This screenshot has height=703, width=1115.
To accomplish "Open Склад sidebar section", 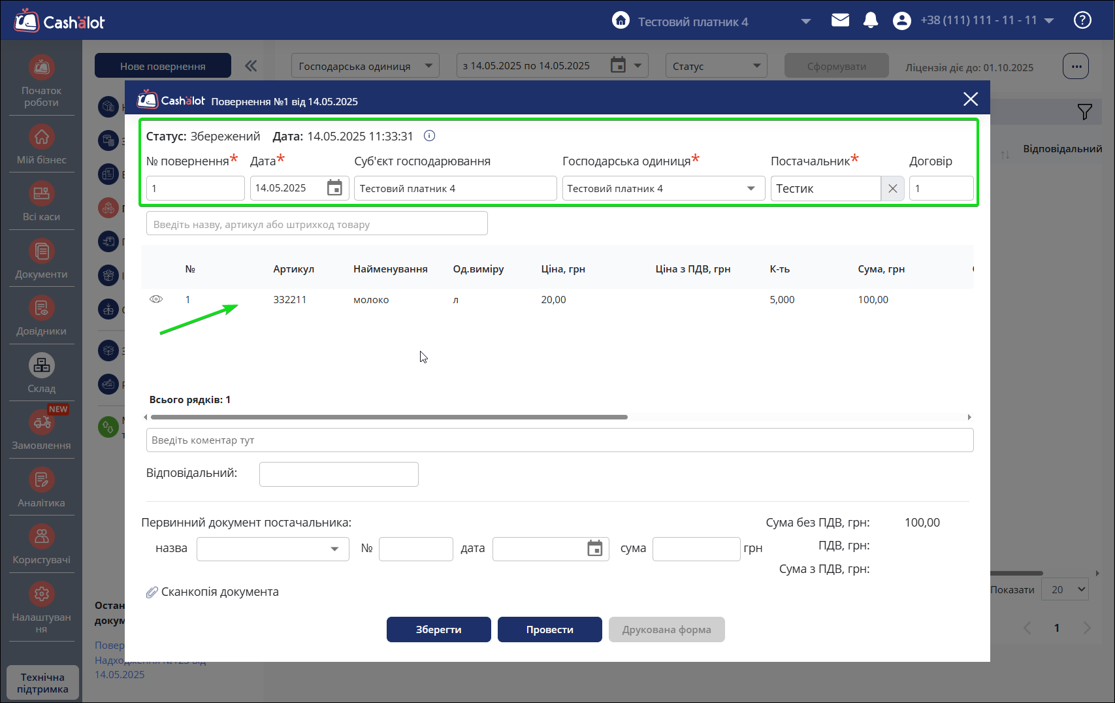I will coord(41,374).
